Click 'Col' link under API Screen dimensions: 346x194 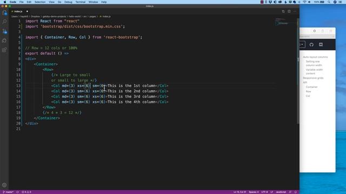pyautogui.click(x=308, y=96)
